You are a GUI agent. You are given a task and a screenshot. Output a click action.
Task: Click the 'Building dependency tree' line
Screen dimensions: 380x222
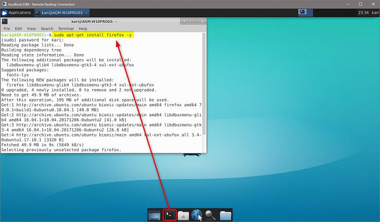coord(31,50)
